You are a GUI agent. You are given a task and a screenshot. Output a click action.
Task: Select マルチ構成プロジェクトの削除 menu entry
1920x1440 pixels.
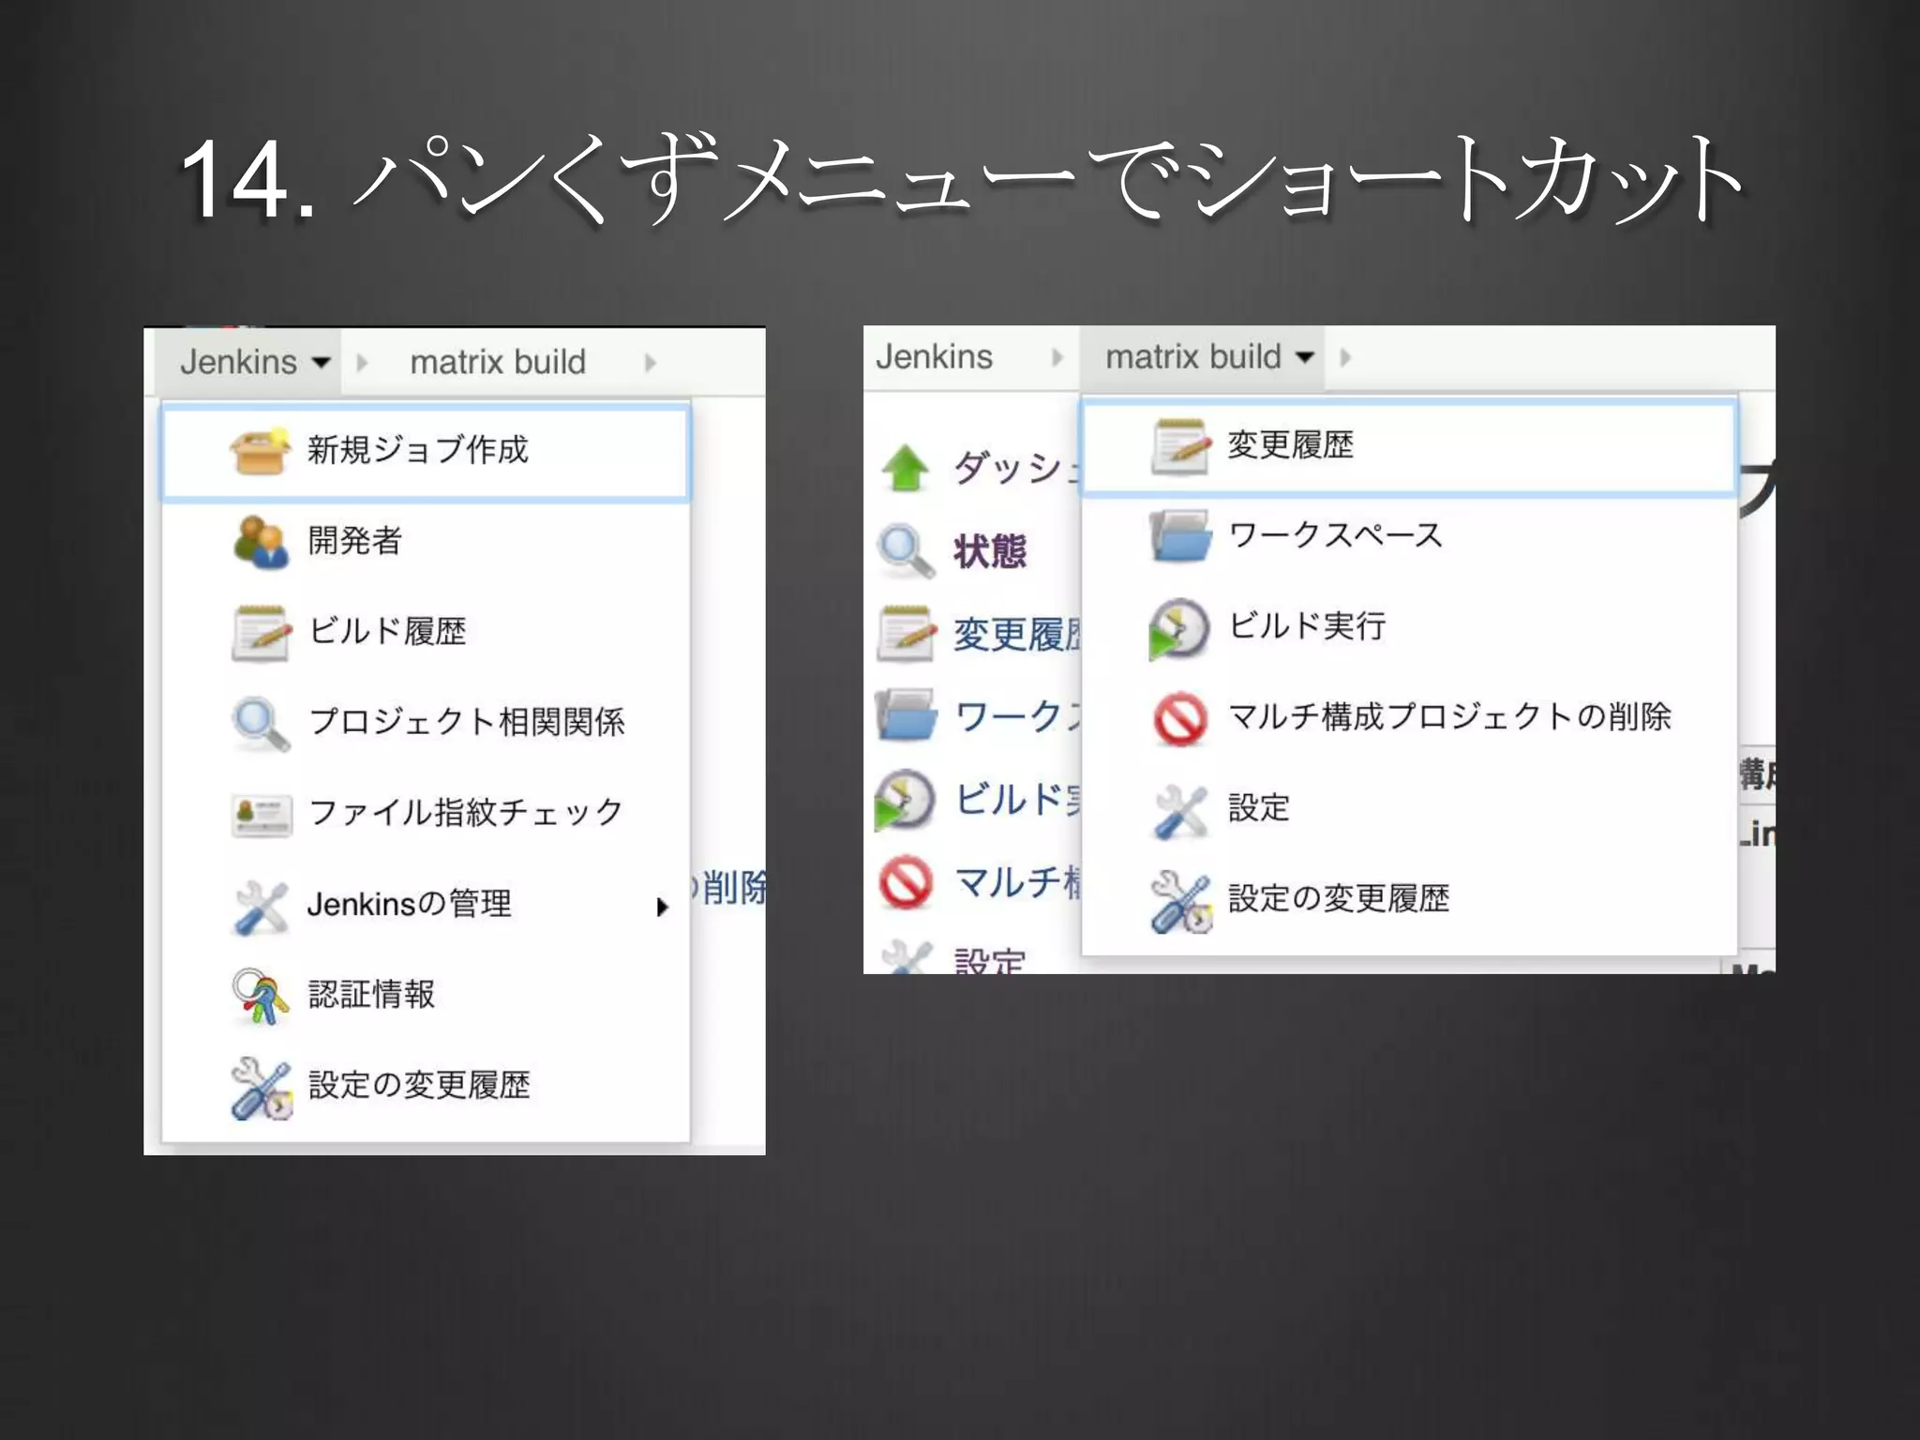(x=1409, y=718)
